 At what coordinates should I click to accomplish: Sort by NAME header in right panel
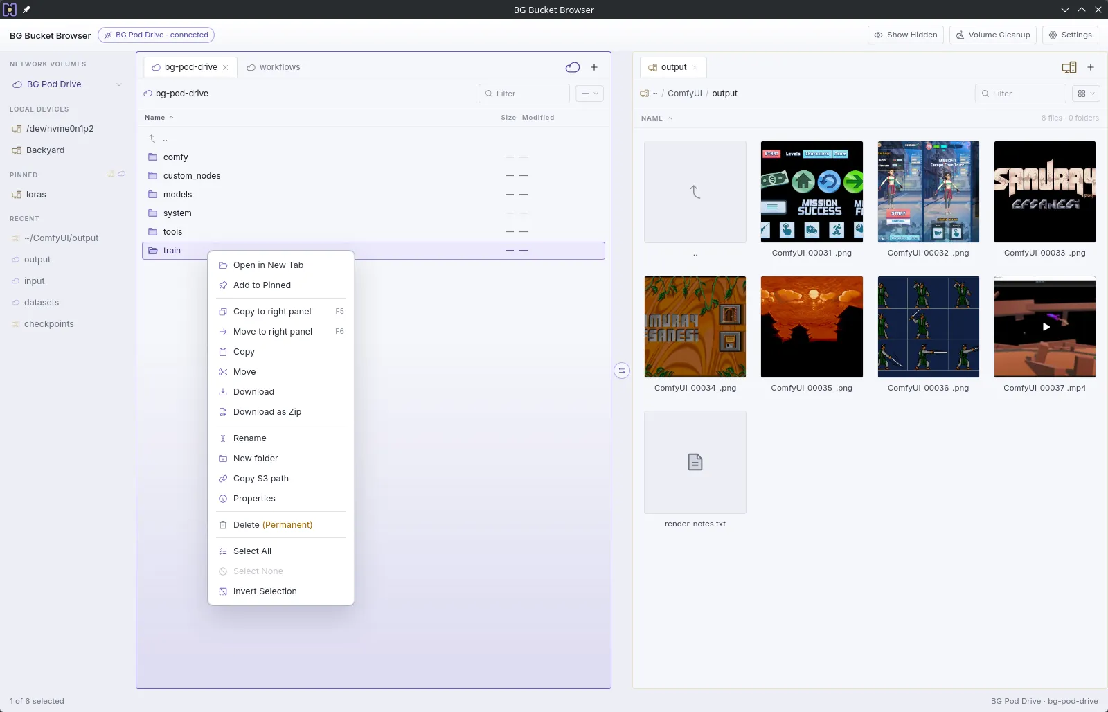(x=656, y=118)
